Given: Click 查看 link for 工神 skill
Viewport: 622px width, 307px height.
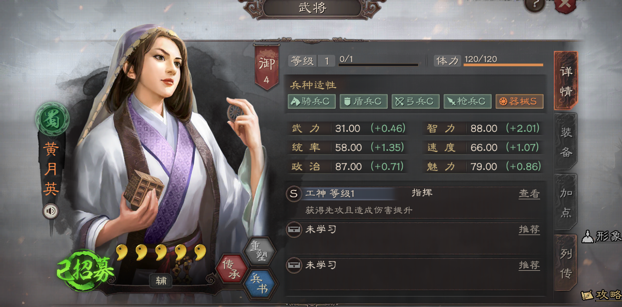Looking at the screenshot, I should click(529, 194).
